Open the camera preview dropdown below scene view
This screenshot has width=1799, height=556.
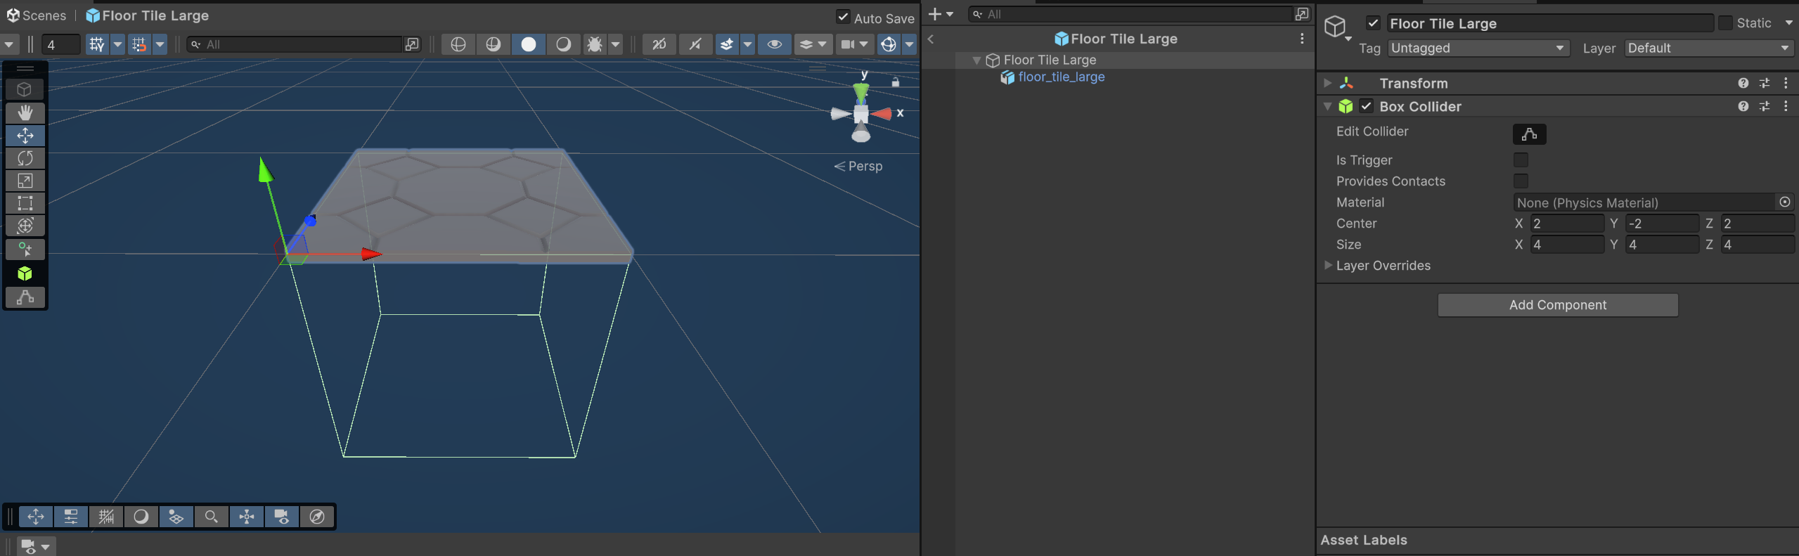pyautogui.click(x=35, y=546)
